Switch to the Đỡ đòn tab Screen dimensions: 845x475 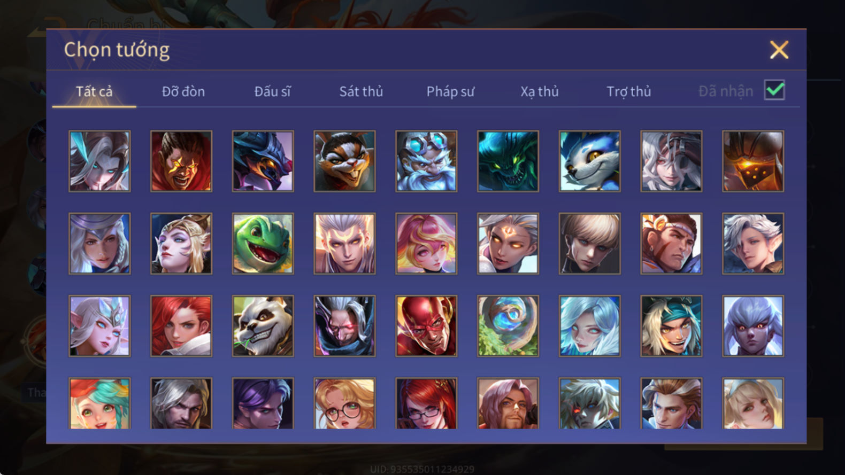(x=183, y=91)
